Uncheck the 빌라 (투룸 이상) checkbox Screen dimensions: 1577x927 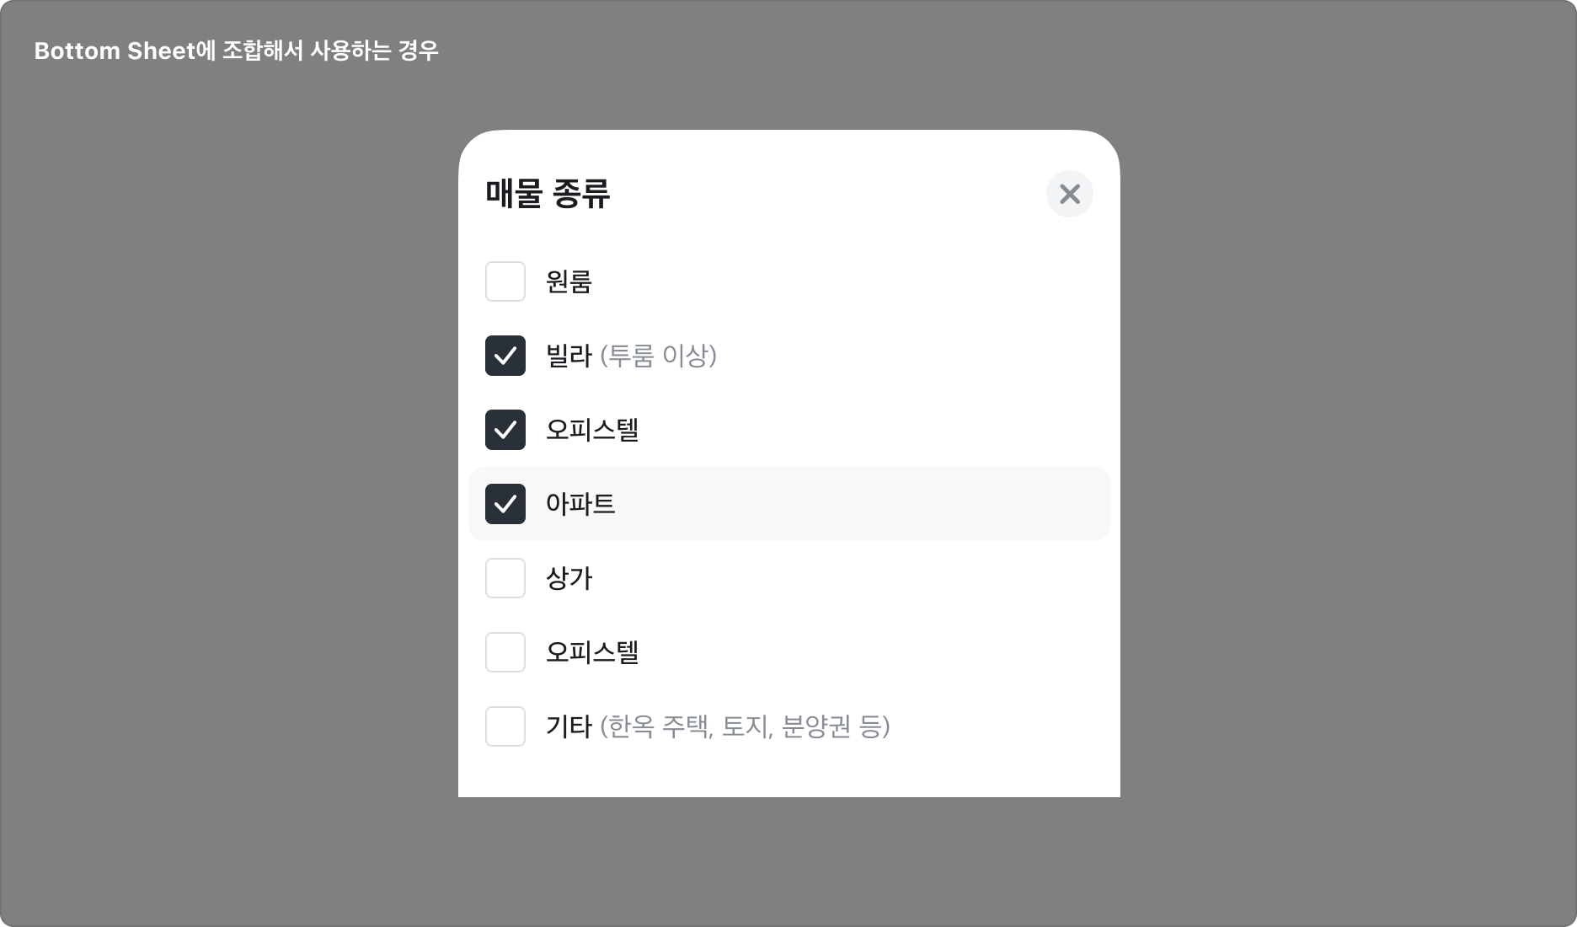(505, 356)
